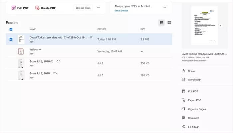Image resolution: width=233 pixels, height=133 pixels.
Task: Go to next page with preview chevron
Action: pyautogui.click(x=220, y=26)
